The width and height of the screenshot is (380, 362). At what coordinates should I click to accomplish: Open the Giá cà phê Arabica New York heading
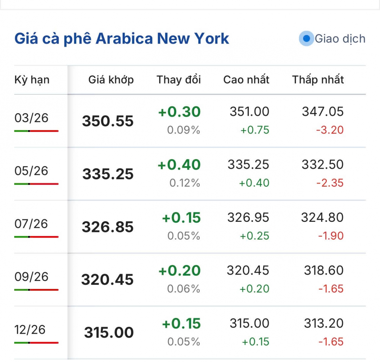click(x=122, y=39)
